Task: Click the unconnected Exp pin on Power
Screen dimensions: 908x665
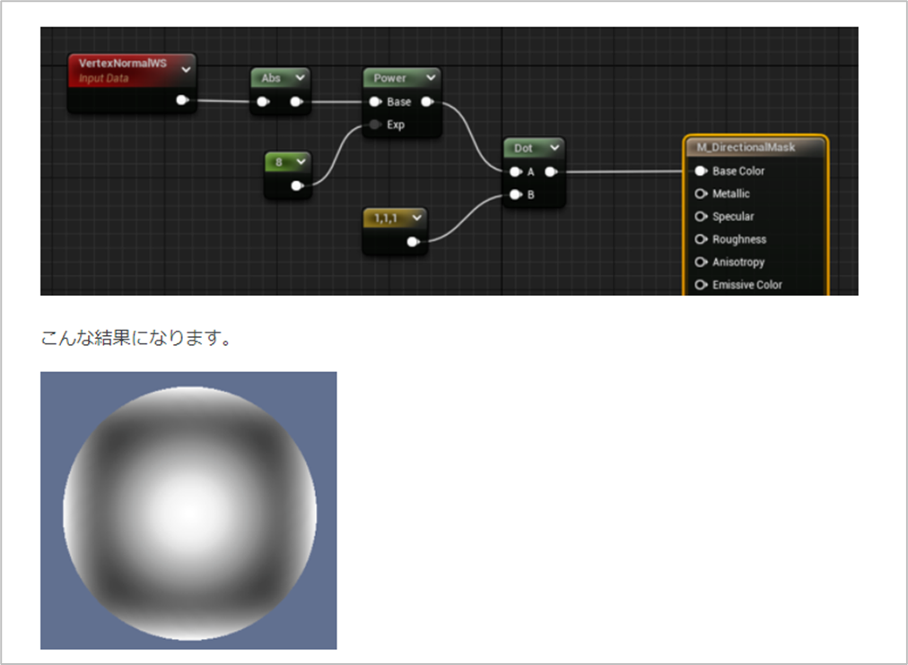Action: tap(375, 125)
